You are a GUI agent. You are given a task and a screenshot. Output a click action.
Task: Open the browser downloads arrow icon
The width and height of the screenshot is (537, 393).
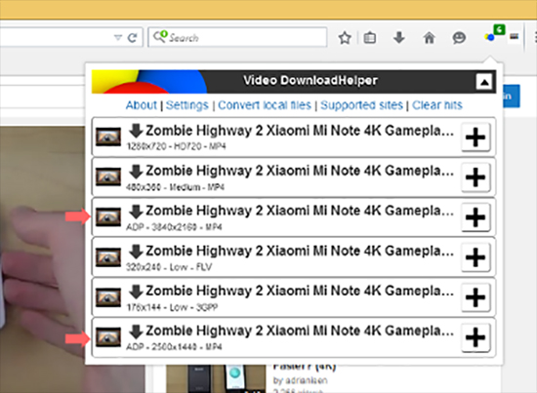click(x=399, y=37)
